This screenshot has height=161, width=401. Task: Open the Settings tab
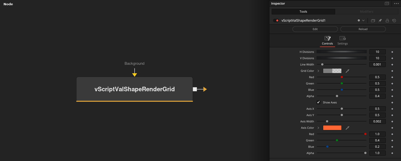[x=343, y=41]
